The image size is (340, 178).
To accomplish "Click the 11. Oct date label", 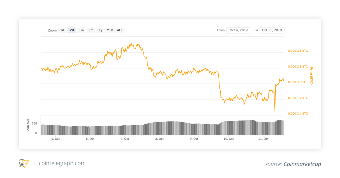I will [x=263, y=139].
